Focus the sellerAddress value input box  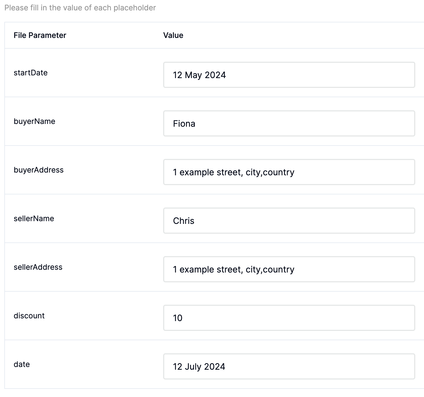point(289,269)
